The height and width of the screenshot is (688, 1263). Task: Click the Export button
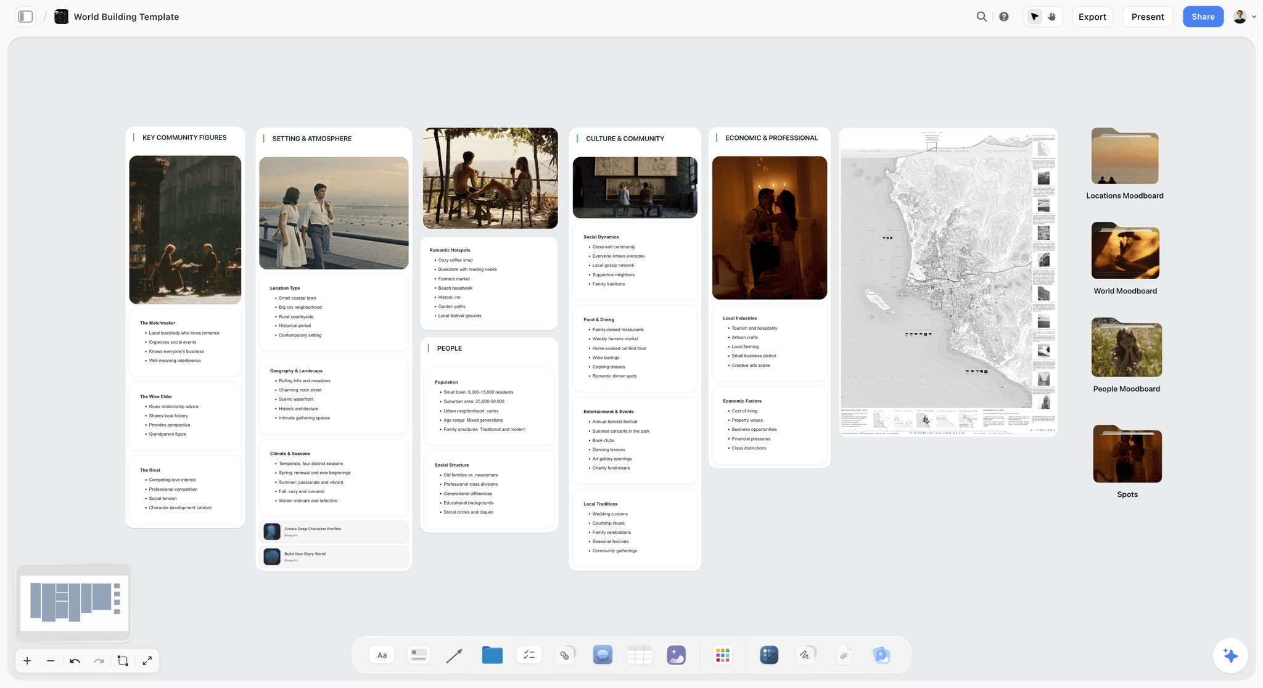click(x=1092, y=17)
